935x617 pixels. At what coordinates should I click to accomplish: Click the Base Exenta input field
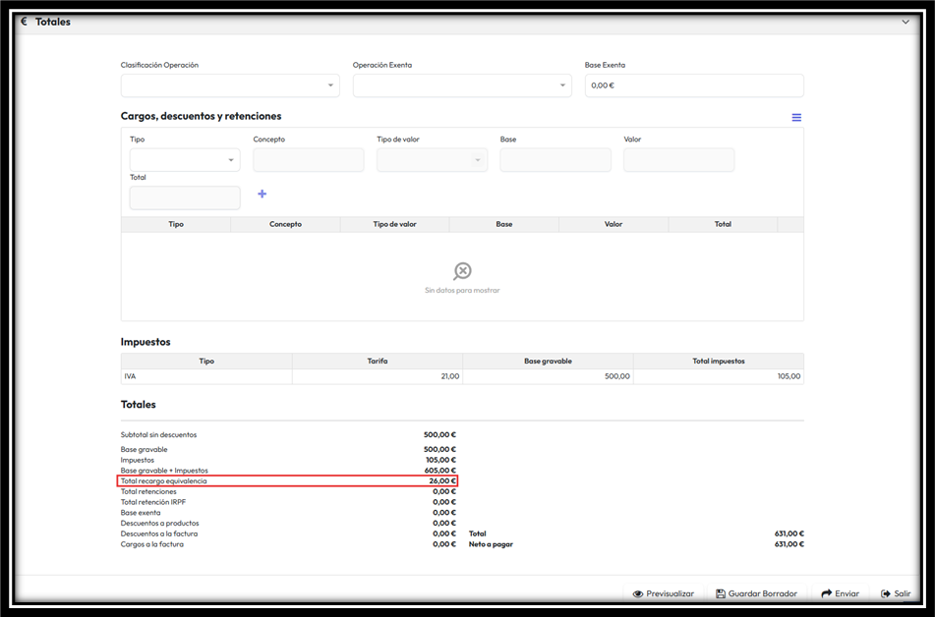(694, 85)
